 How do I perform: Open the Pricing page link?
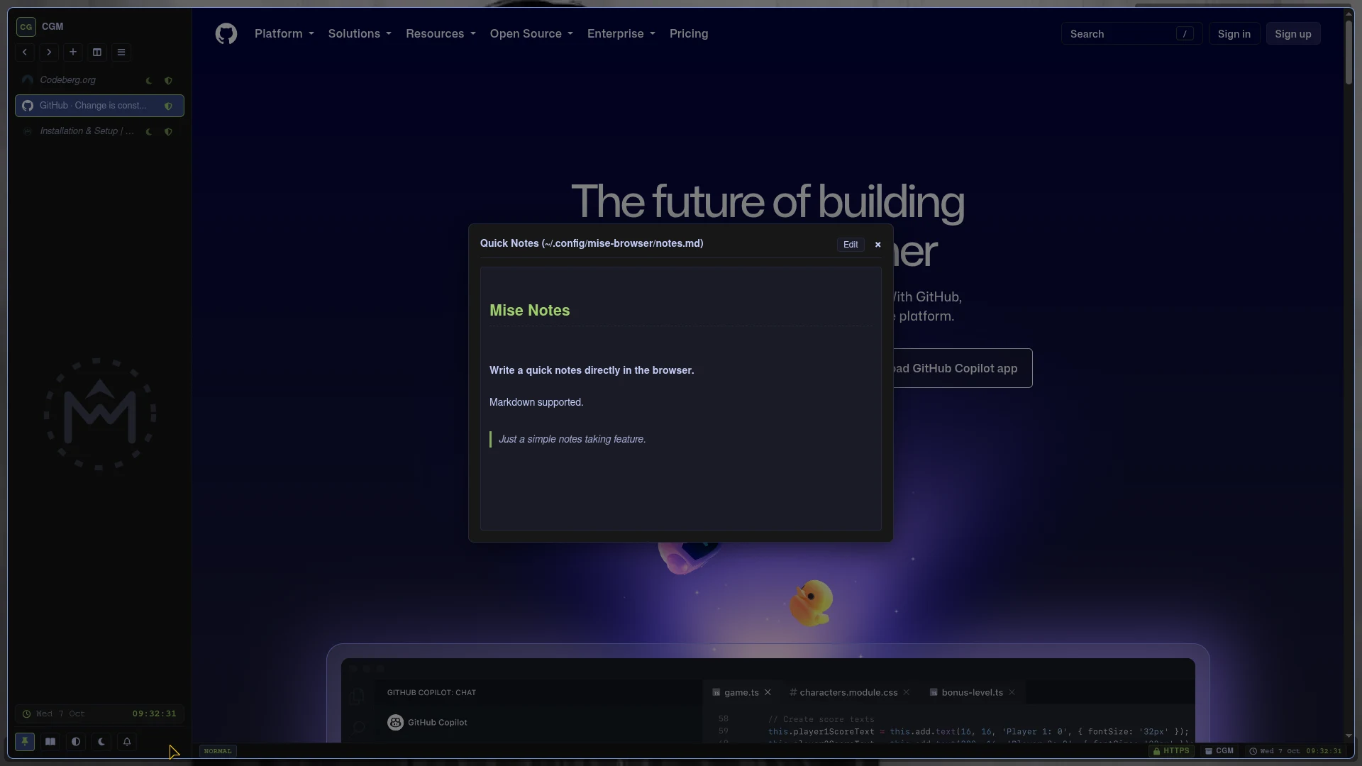click(x=689, y=34)
